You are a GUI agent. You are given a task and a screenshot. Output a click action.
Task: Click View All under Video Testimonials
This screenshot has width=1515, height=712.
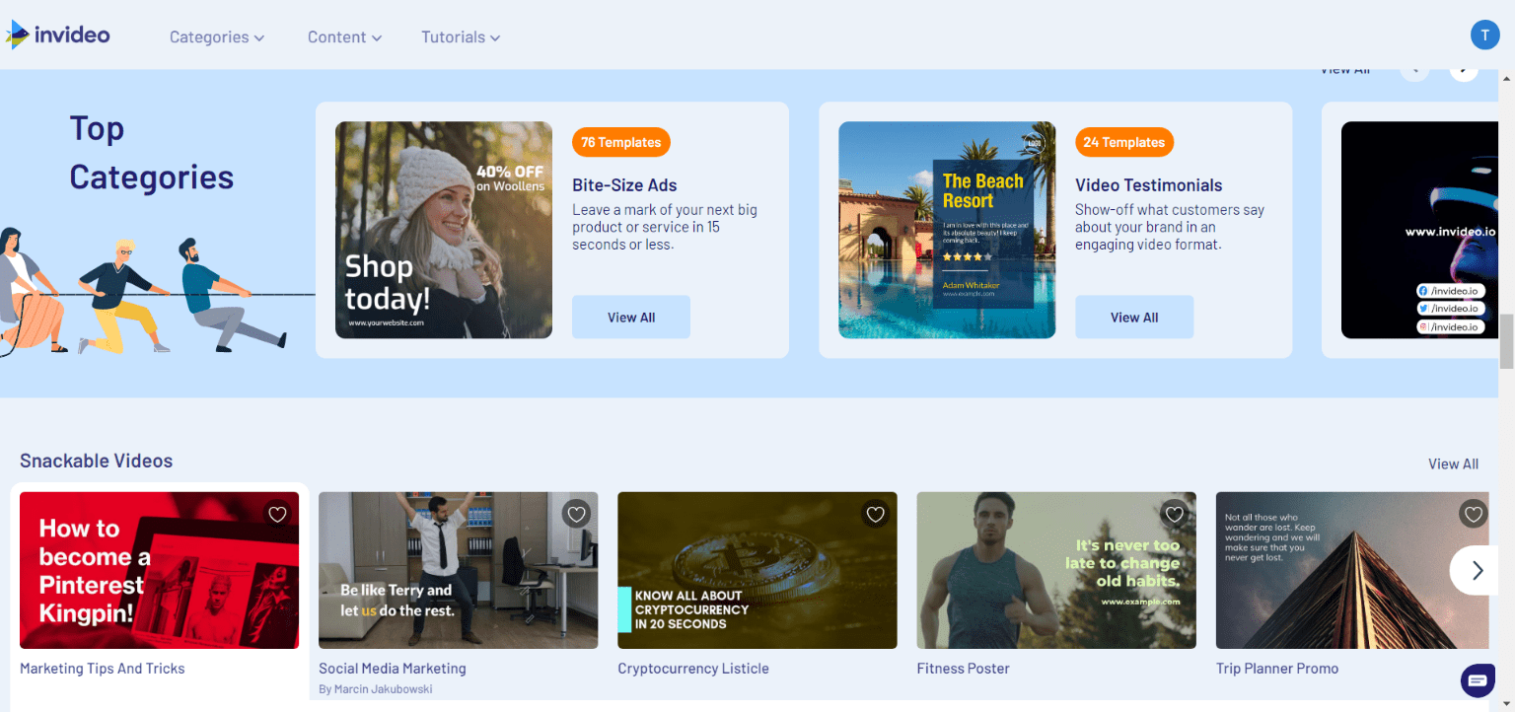tap(1134, 318)
